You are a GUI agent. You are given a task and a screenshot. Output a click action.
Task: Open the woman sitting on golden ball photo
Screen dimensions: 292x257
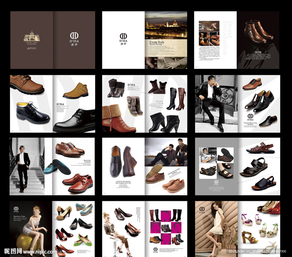pos(31,229)
